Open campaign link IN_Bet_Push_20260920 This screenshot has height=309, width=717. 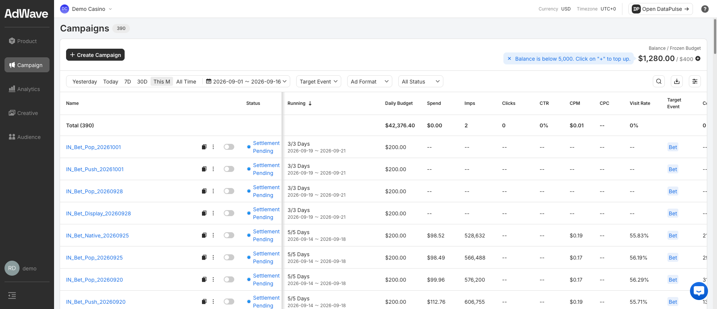point(96,302)
